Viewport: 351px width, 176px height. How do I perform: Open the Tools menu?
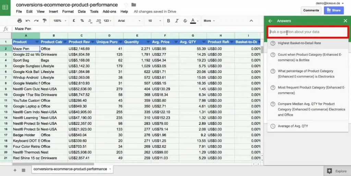point(94,11)
